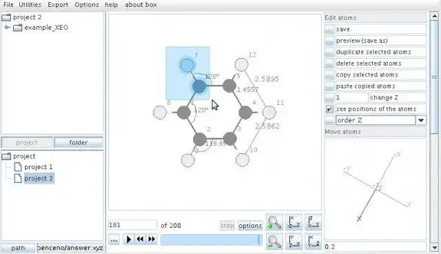Click the zoom out magnifier icon

[x=274, y=242]
